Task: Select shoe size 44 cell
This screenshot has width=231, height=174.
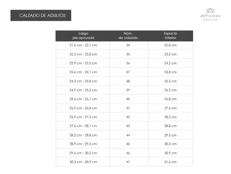Action: (x=128, y=135)
